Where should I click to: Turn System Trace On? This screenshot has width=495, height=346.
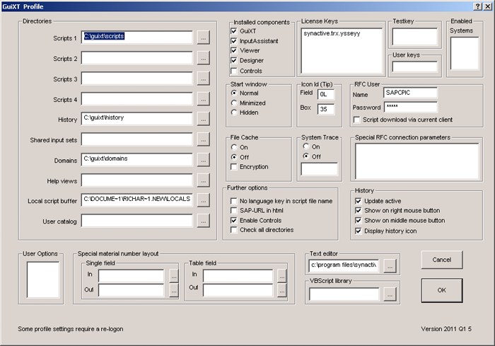[306, 146]
